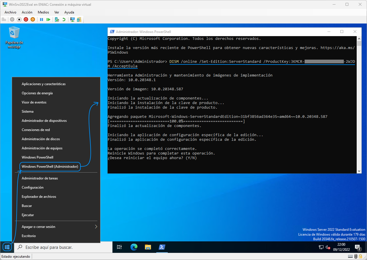Screen dimensions: 367x260
Task: Expand Apagar o cerrar sesión submenu
Action: coord(56,227)
